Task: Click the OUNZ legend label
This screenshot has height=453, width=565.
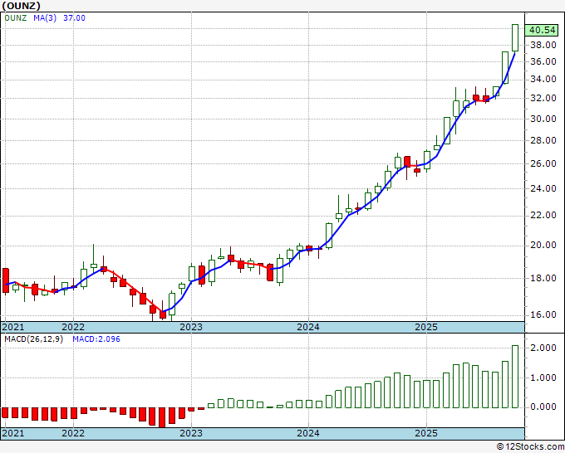Action: click(16, 17)
